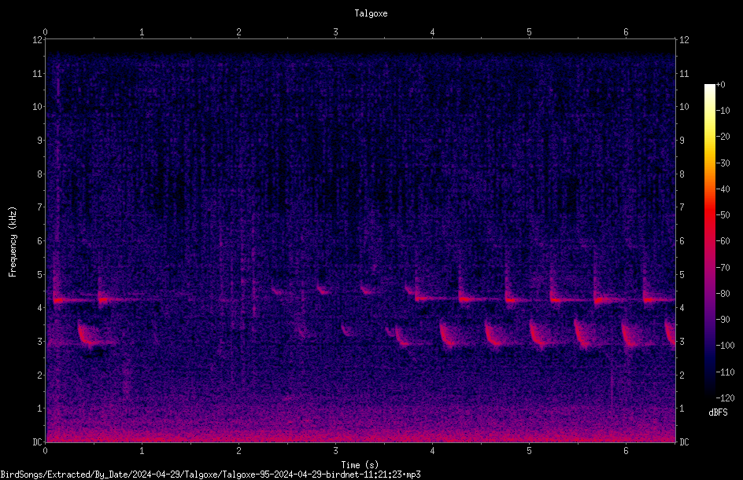The width and height of the screenshot is (743, 480).
Task: Click the 1 second mark on top axis
Action: 142,32
